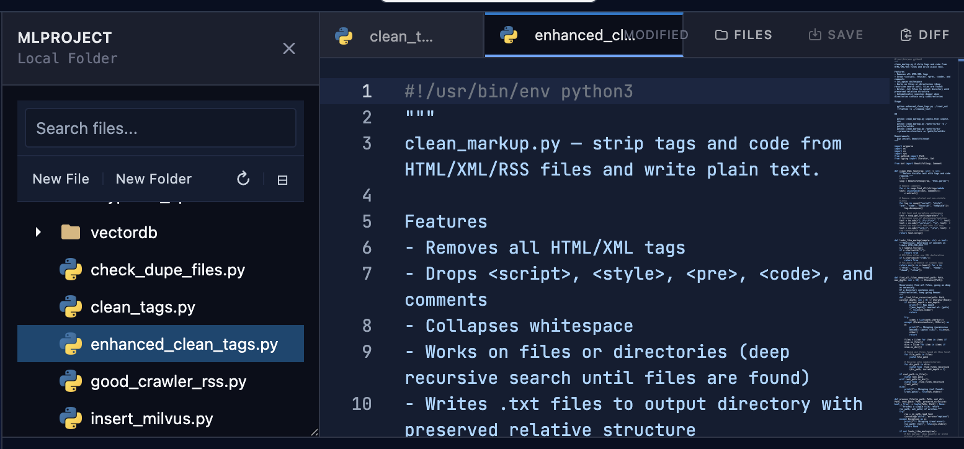Close the MLPROJECT panel with the X

point(288,48)
